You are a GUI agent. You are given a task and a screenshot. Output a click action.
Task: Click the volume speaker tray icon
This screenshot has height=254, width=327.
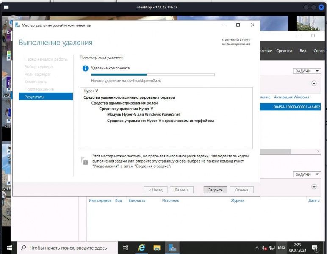pos(264,248)
